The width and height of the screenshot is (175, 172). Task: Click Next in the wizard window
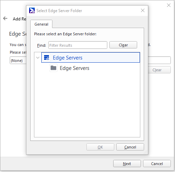[x=127, y=164]
